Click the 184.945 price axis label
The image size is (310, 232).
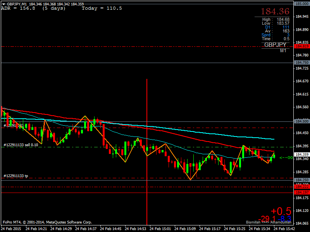coord(302,17)
